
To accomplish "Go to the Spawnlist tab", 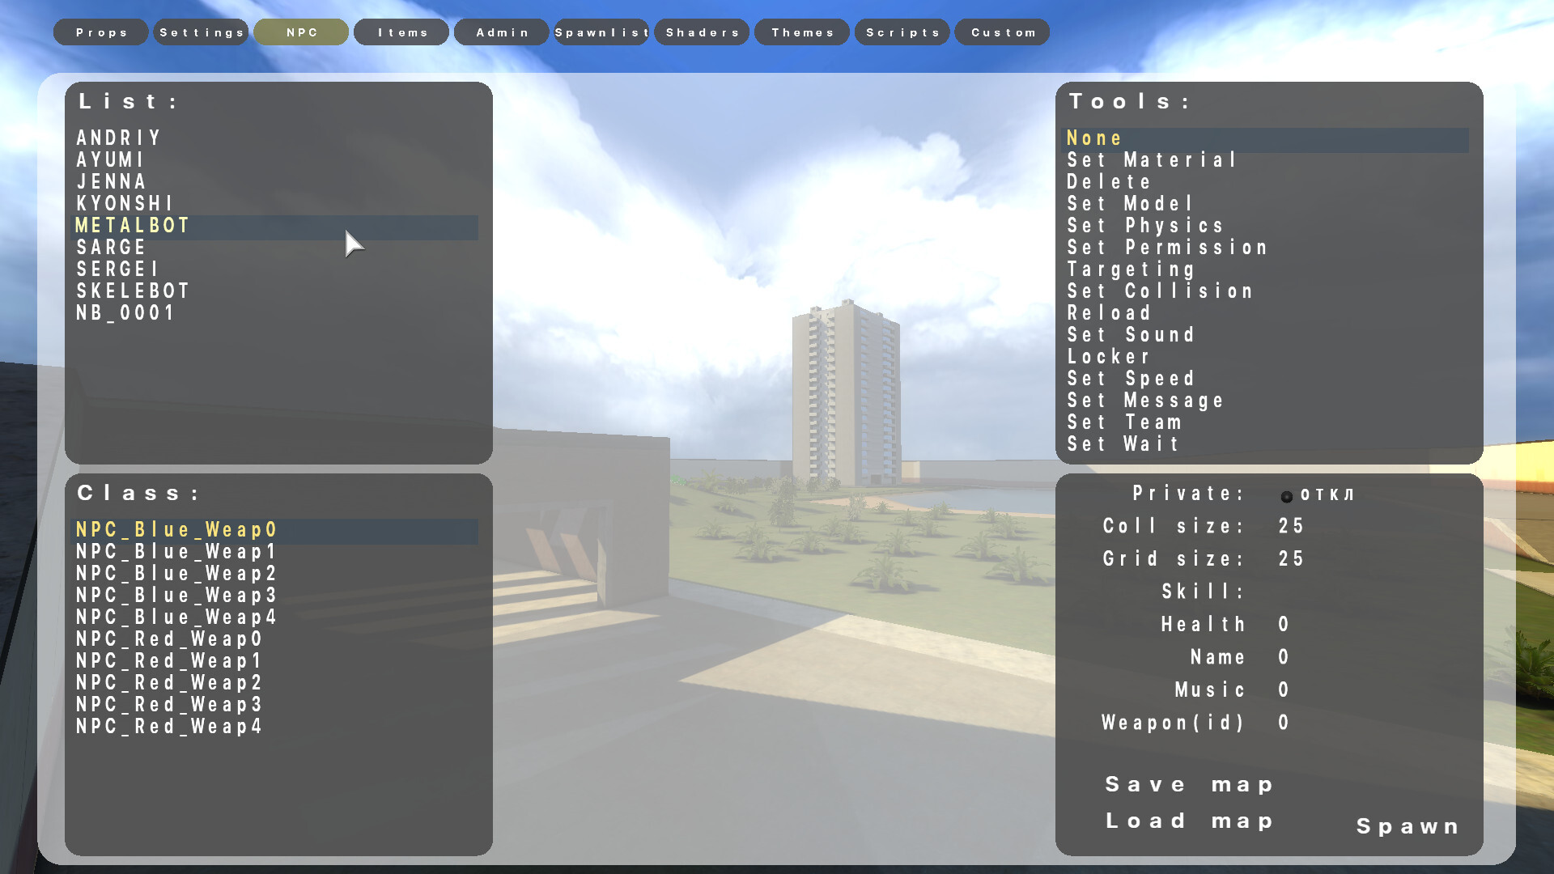I will click(x=601, y=32).
